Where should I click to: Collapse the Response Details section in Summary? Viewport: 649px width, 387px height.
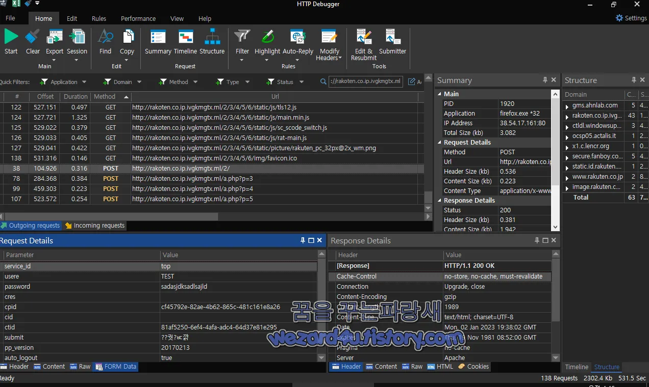pos(440,201)
